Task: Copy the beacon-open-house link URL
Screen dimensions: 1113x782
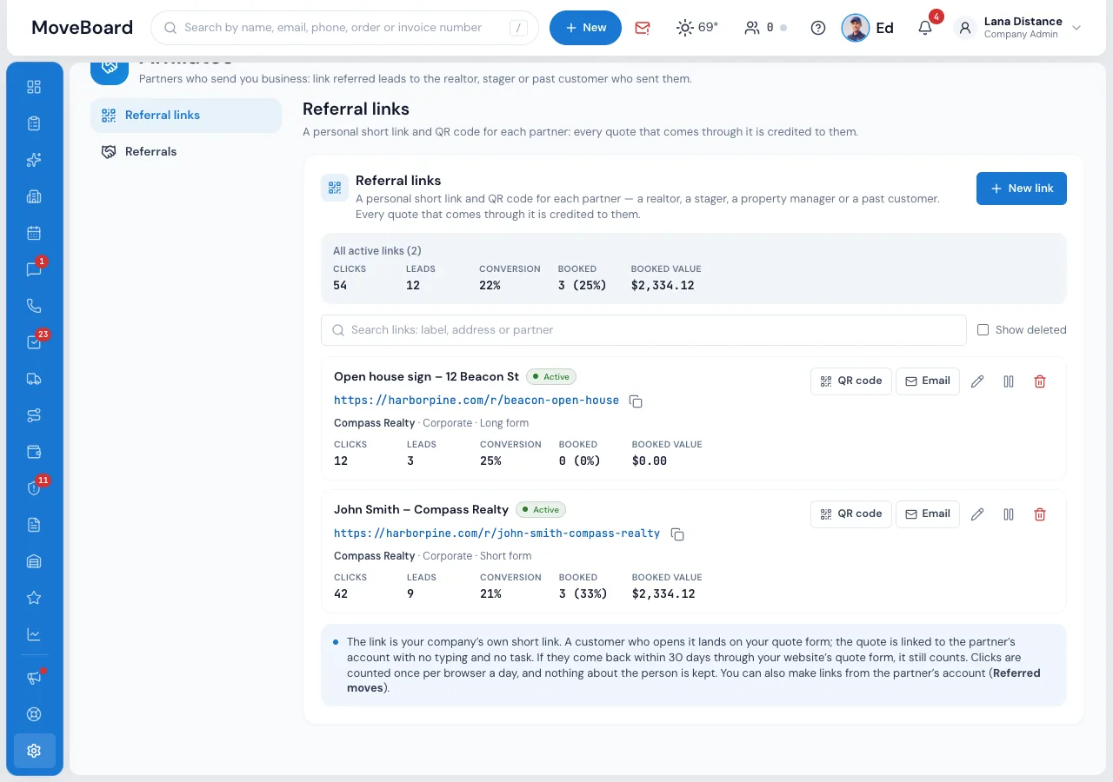Action: pyautogui.click(x=636, y=401)
